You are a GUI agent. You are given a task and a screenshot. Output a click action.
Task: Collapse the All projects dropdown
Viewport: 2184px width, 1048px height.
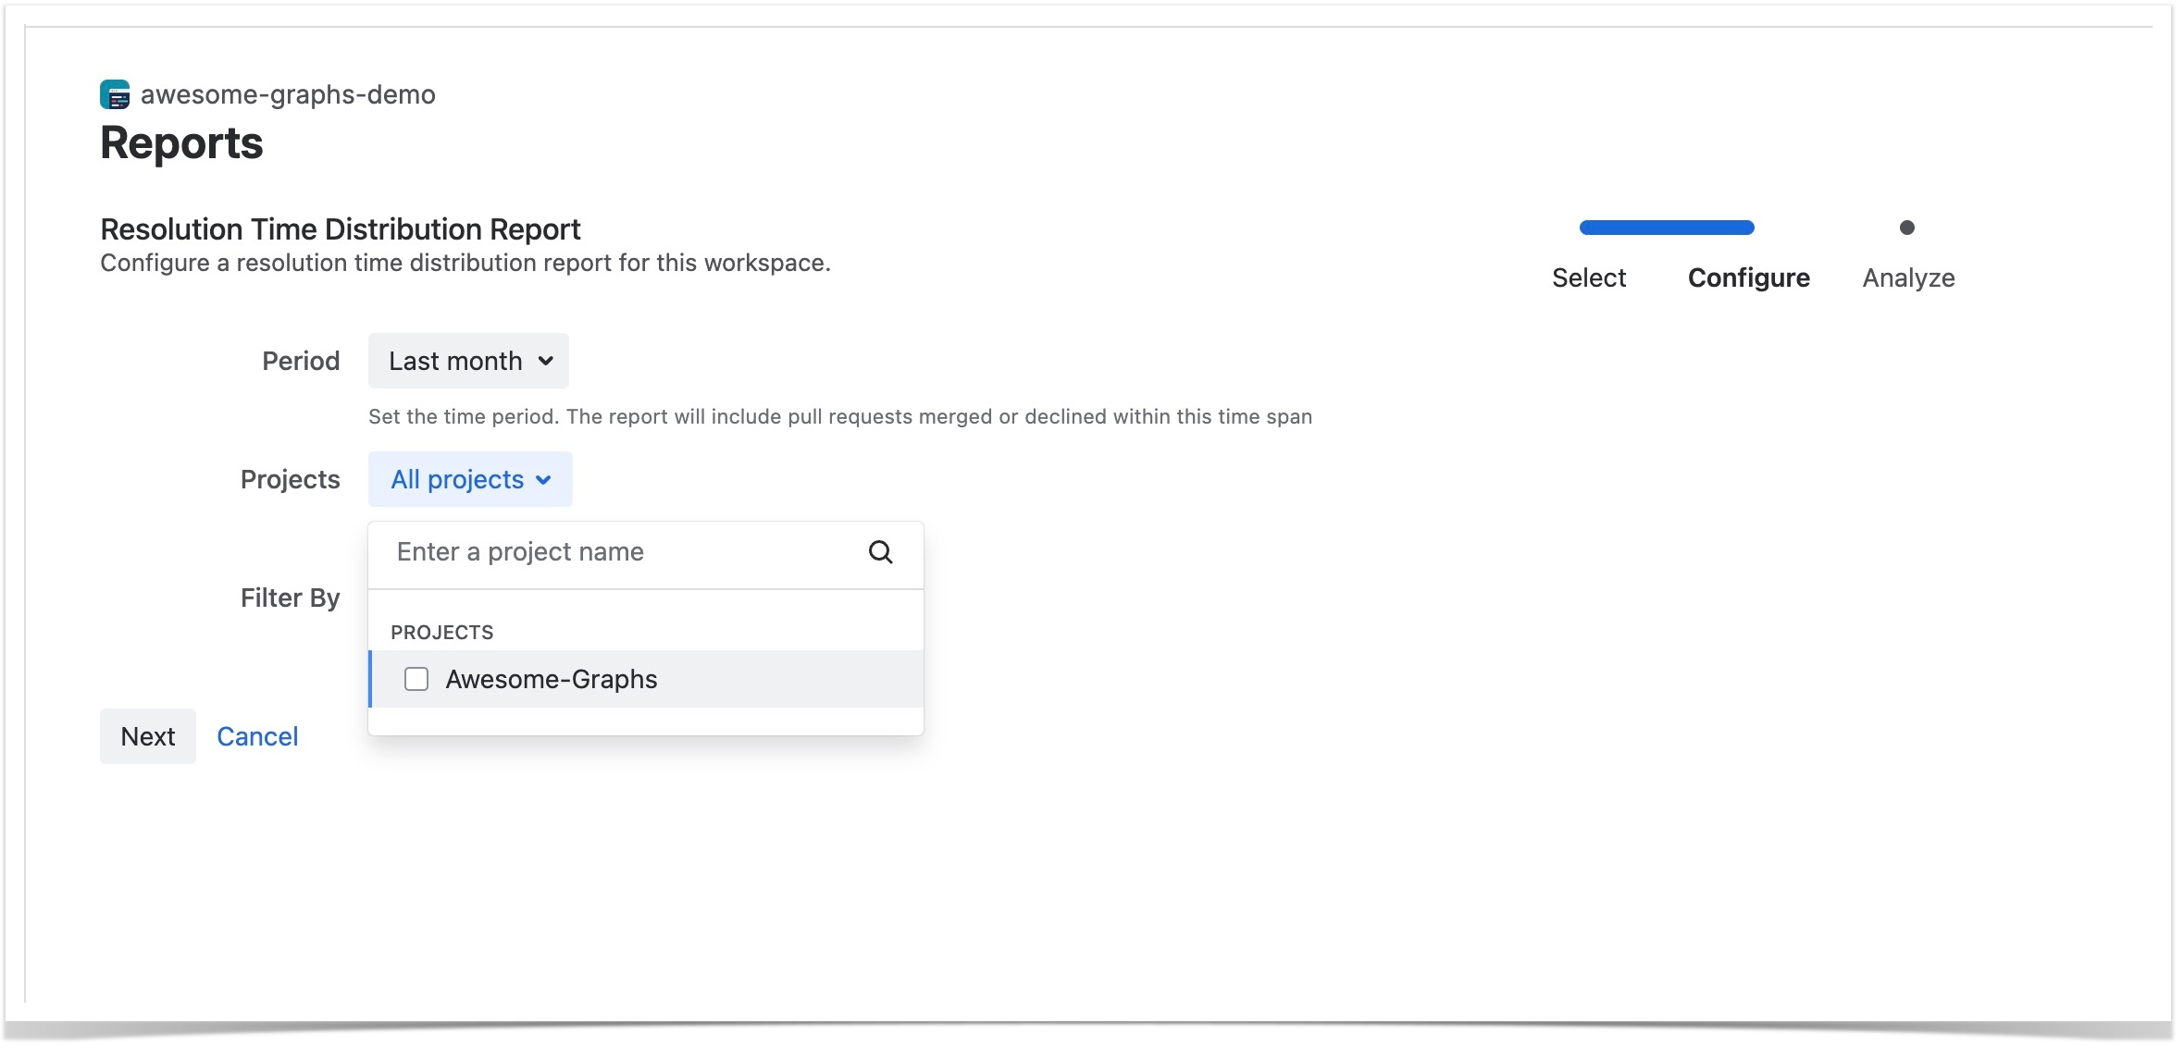pyautogui.click(x=457, y=479)
